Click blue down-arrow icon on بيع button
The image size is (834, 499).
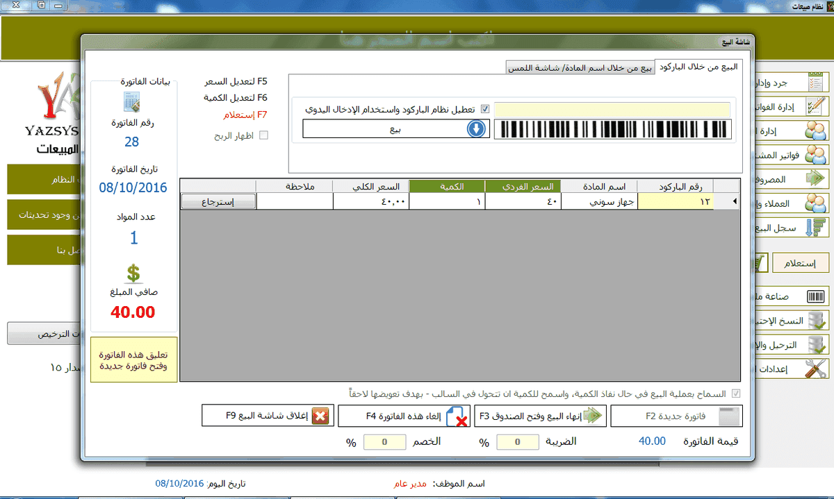[476, 129]
